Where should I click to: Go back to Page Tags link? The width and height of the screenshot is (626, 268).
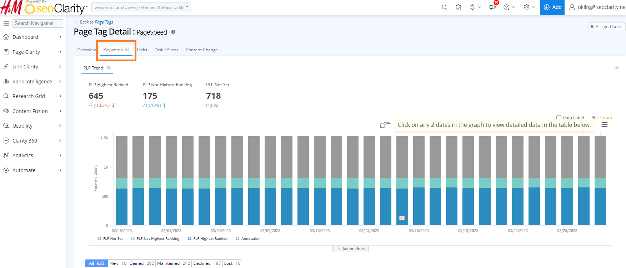click(x=104, y=22)
